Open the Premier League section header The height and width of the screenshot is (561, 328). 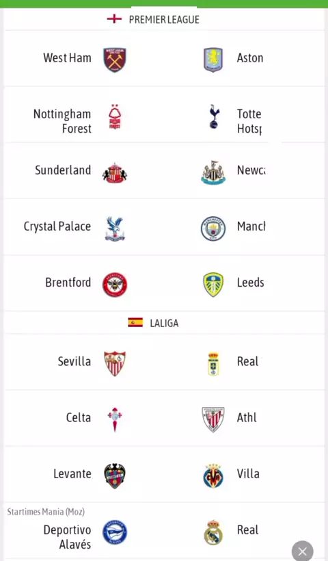click(x=153, y=19)
